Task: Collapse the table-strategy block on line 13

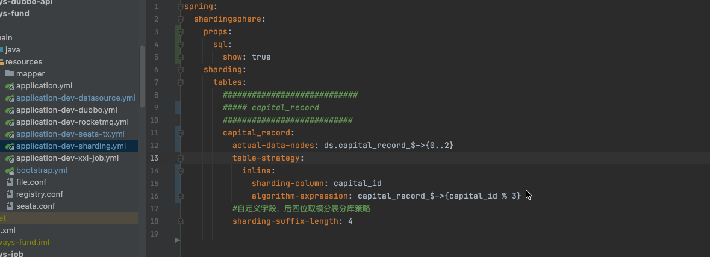Action: [181, 159]
